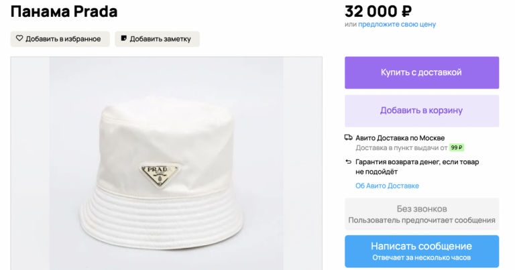Add the item via Добавить в избранное
The height and width of the screenshot is (270, 515).
click(x=60, y=39)
